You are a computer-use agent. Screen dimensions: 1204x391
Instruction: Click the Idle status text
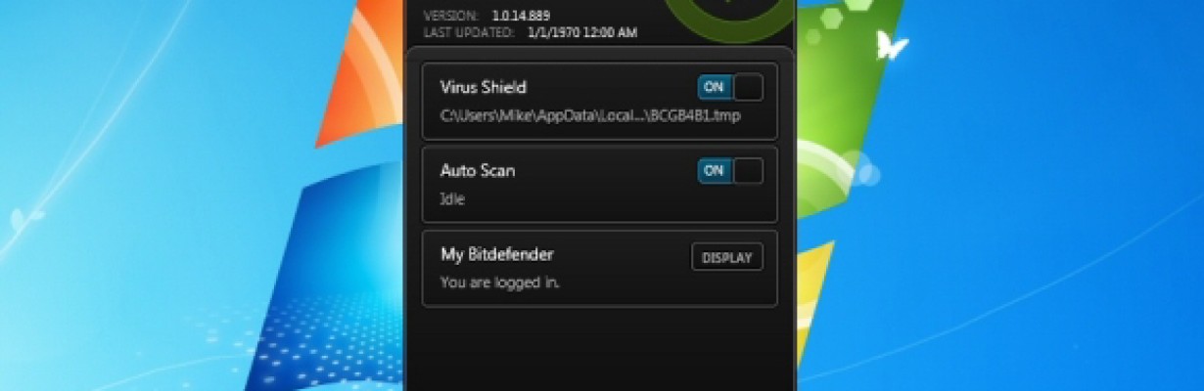pos(452,199)
